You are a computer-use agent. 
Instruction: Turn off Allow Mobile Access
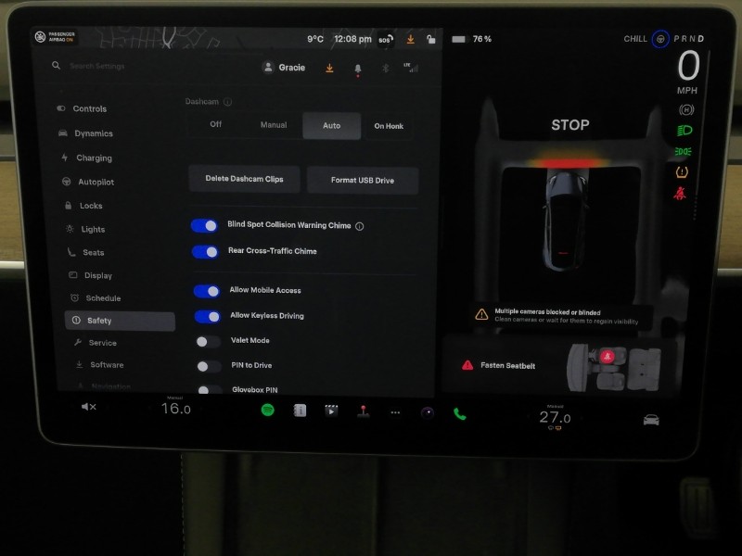coord(206,290)
